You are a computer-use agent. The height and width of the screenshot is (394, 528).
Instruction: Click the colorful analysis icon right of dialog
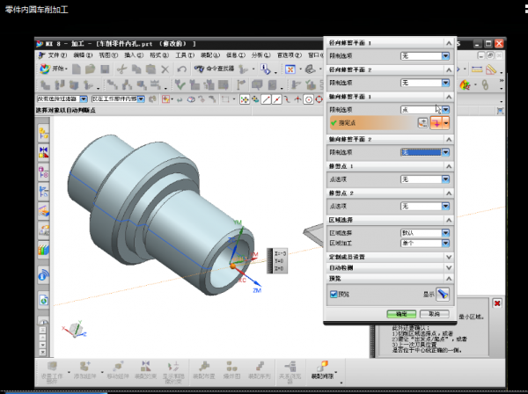(x=465, y=84)
